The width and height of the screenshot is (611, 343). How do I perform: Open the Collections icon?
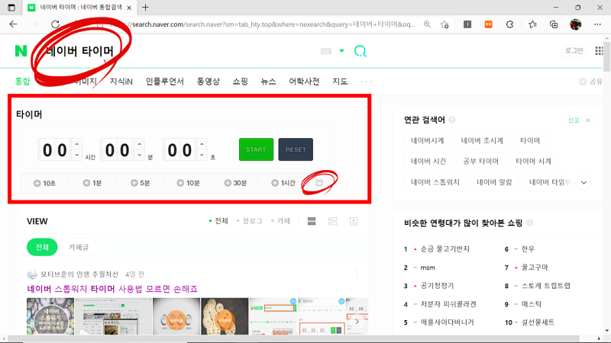(554, 24)
